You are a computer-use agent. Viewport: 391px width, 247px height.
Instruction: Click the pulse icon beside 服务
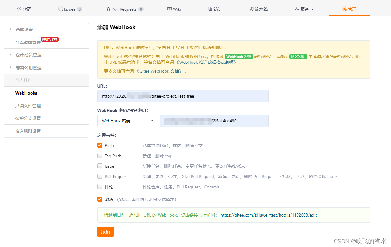click(x=297, y=9)
